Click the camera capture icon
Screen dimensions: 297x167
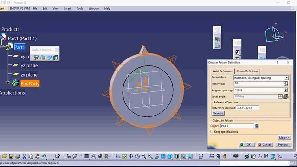coord(236,156)
